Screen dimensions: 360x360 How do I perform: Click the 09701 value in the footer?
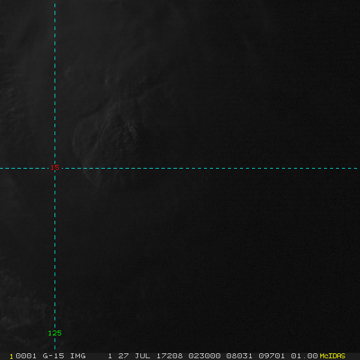[x=272, y=356]
